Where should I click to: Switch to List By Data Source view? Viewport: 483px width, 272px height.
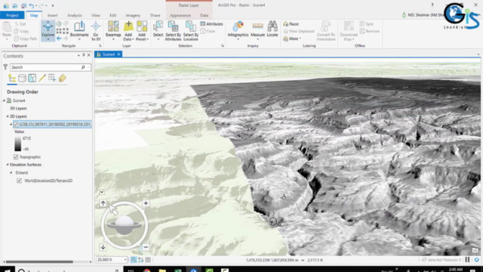pyautogui.click(x=22, y=79)
